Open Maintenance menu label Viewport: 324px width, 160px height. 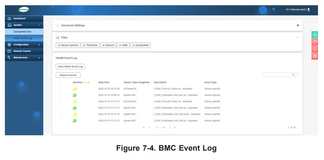(20, 58)
